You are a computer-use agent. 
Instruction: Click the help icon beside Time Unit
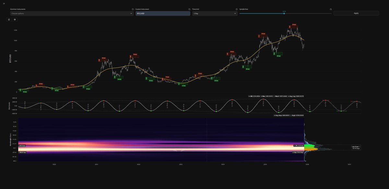[x=237, y=9]
